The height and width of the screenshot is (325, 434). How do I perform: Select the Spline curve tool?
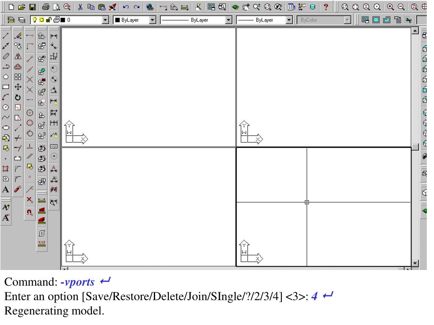pyautogui.click(x=6, y=118)
